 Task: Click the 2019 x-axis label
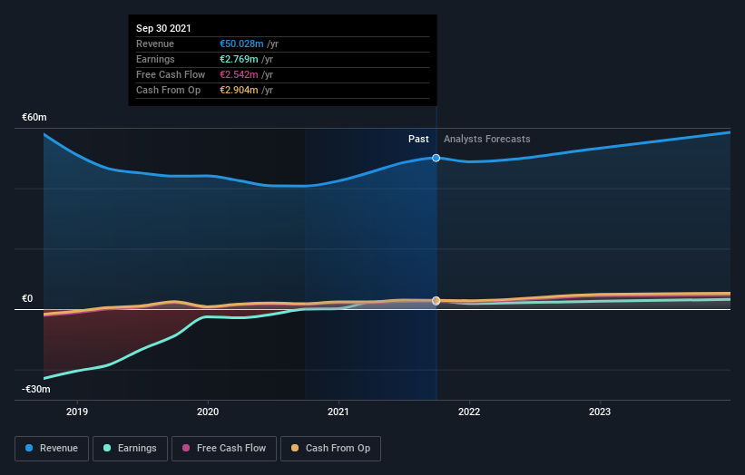click(77, 412)
